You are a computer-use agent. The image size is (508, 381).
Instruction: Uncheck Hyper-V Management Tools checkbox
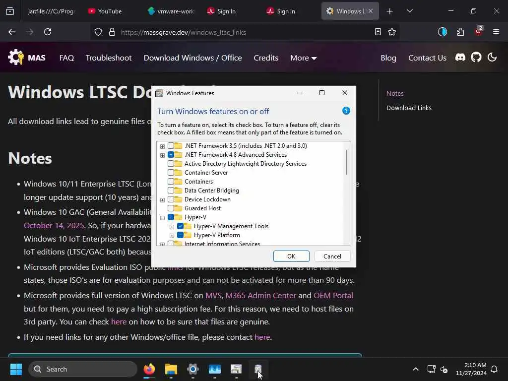180,226
